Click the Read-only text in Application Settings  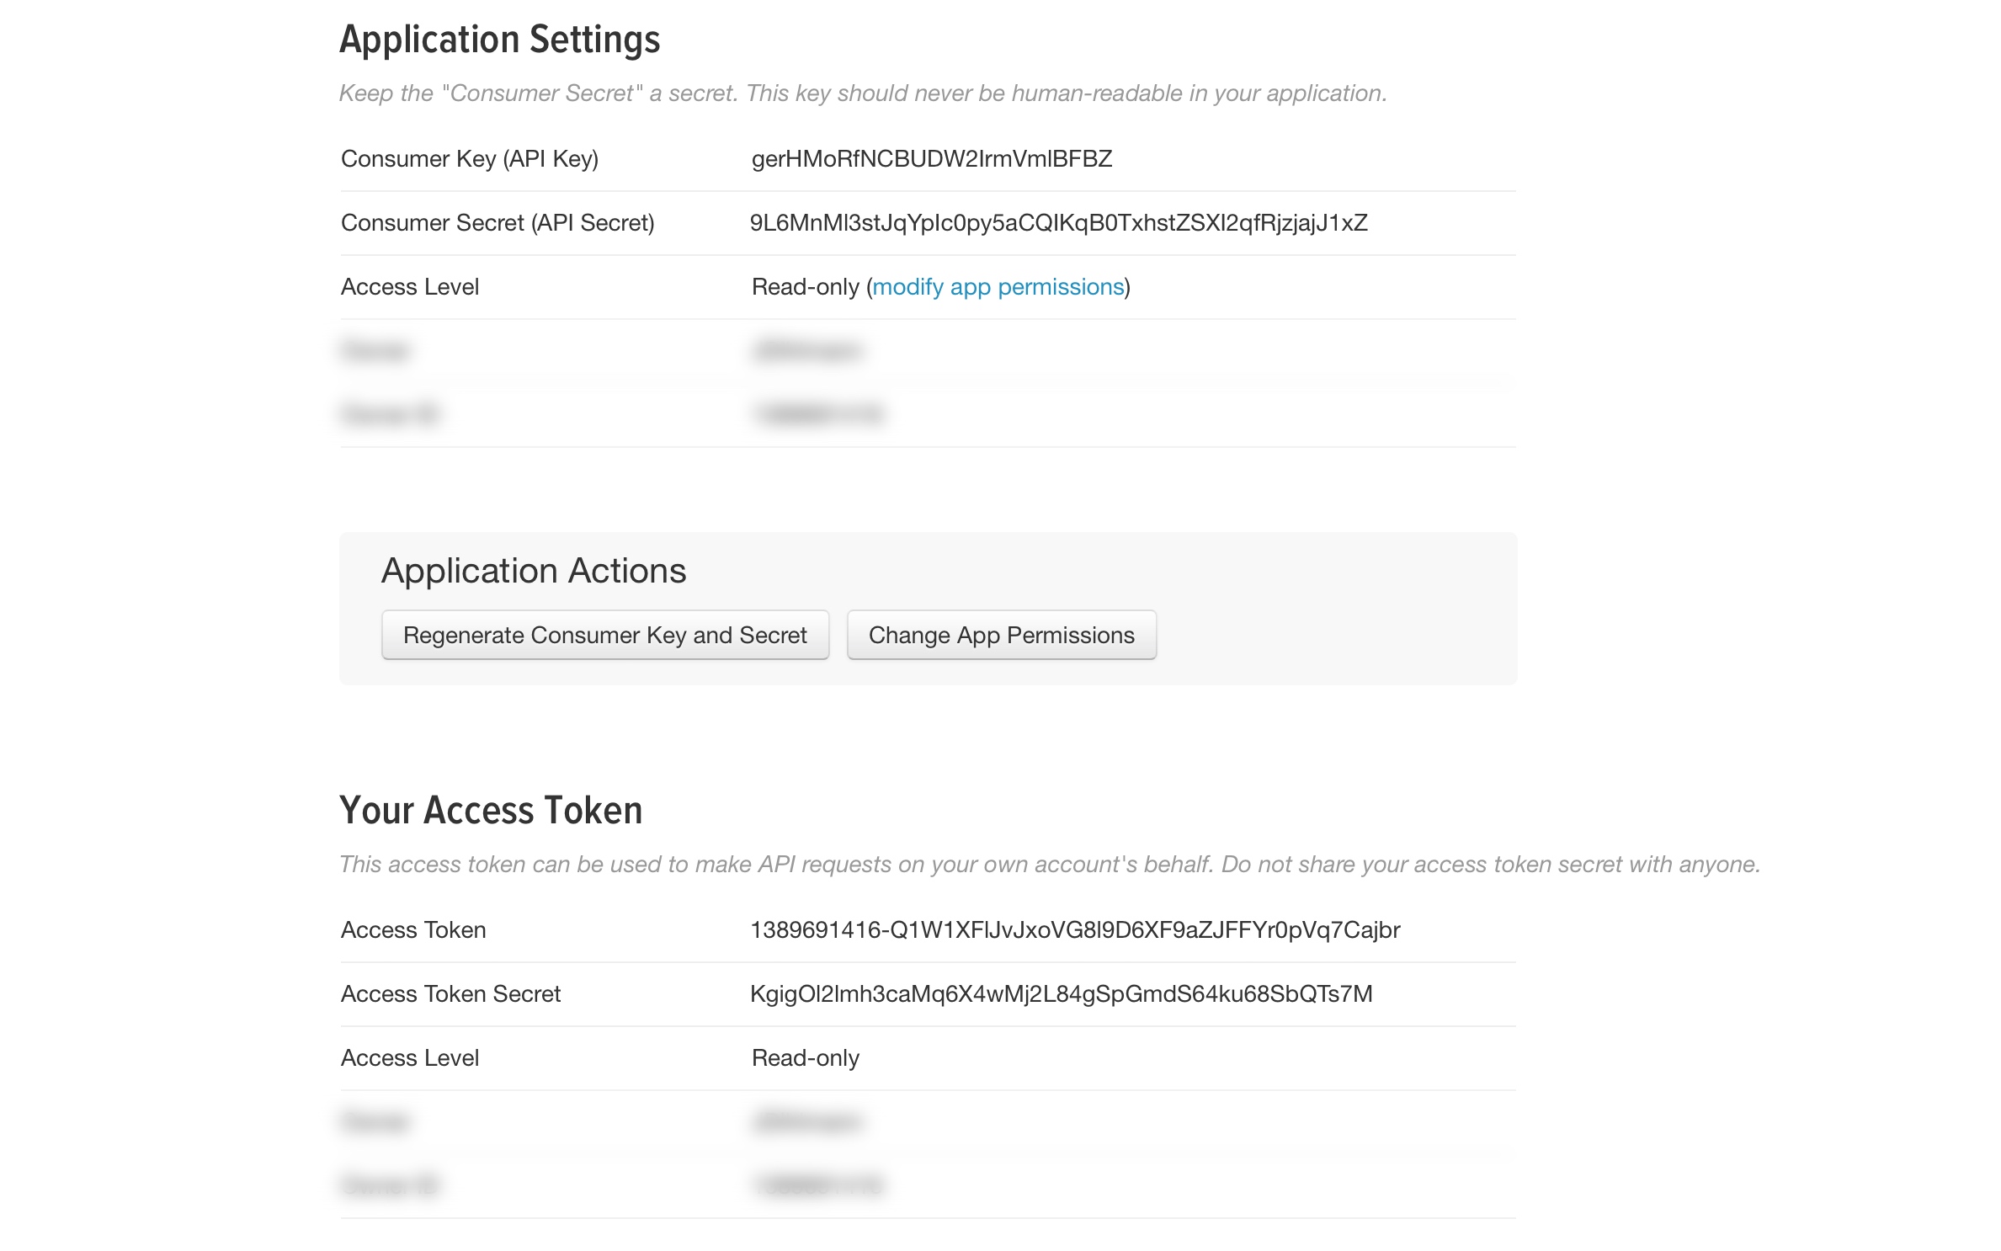click(x=805, y=287)
